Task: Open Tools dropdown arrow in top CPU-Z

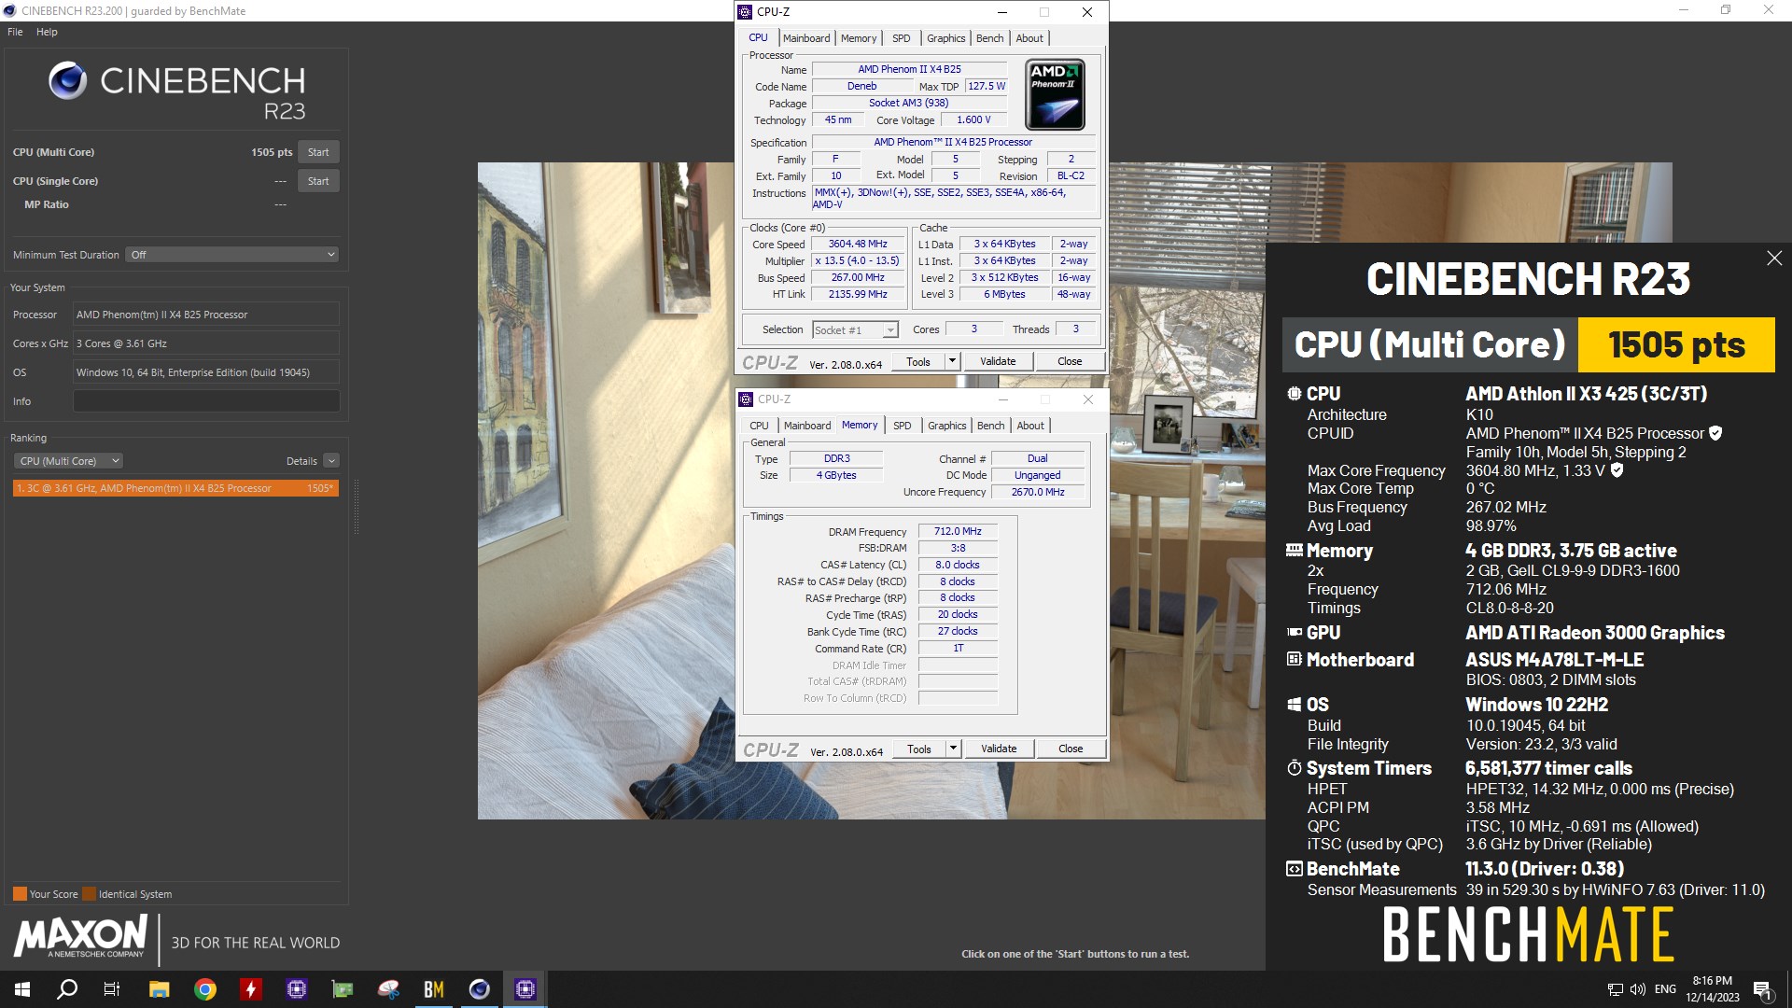Action: (952, 361)
